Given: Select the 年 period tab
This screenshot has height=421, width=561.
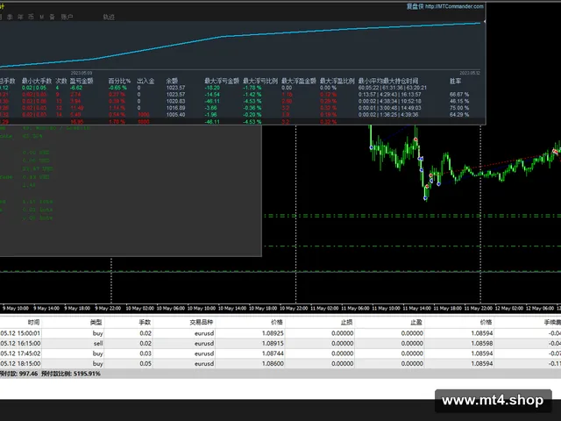Looking at the screenshot, I should coord(20,17).
